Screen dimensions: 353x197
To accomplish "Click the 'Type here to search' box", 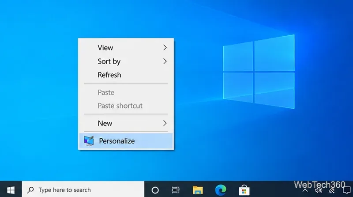I will (83, 190).
